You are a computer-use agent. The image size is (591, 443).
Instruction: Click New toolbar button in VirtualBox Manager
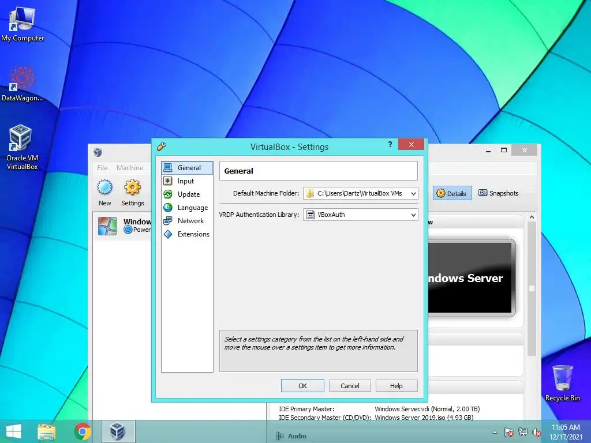coord(105,193)
